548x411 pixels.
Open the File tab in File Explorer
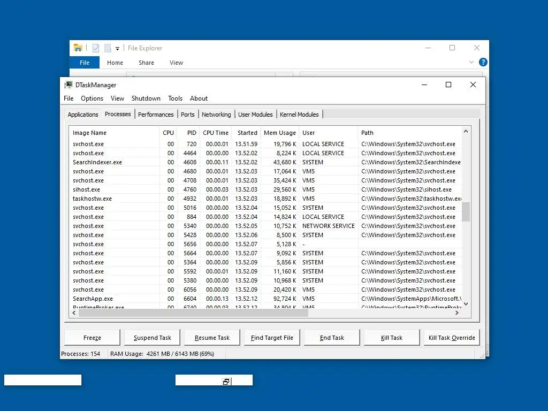click(85, 63)
